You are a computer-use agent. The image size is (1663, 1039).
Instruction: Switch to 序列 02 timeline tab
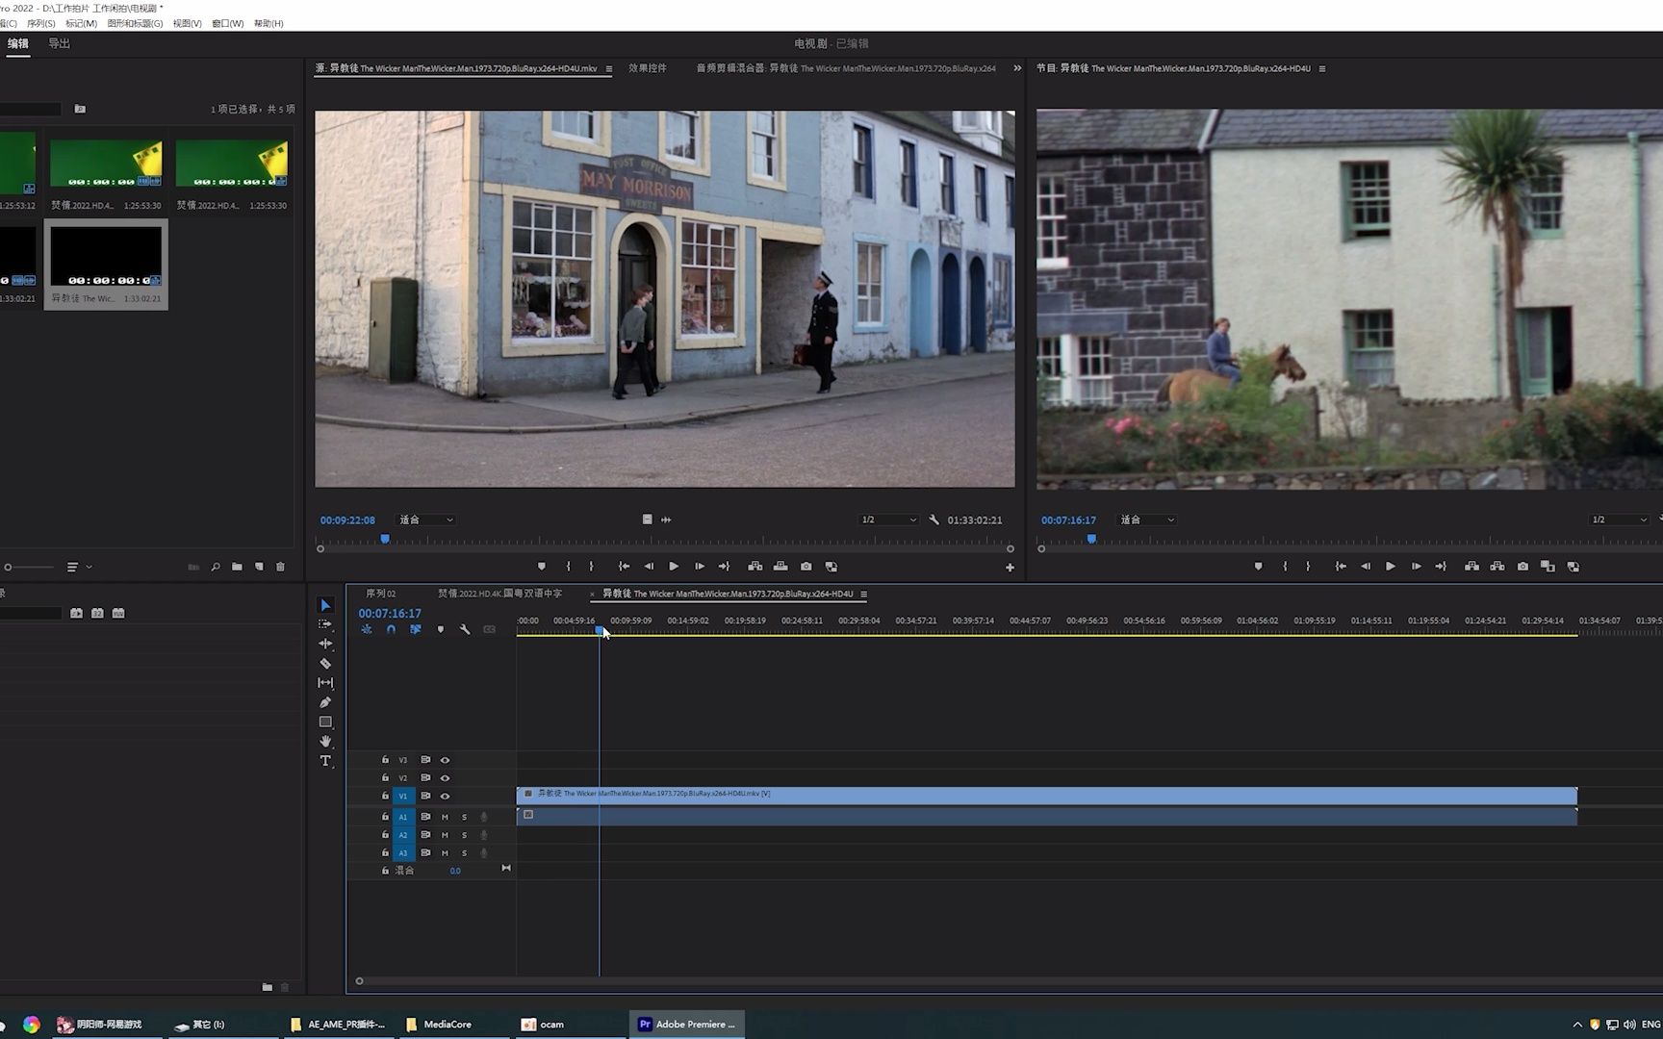tap(381, 594)
